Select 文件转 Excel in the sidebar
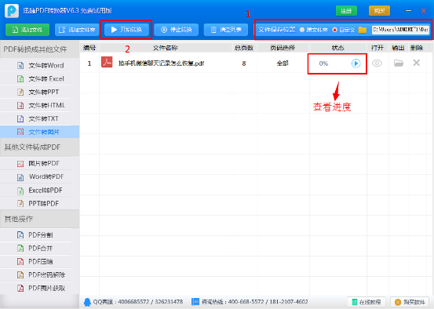Image resolution: width=434 pixels, height=309 pixels. point(39,79)
